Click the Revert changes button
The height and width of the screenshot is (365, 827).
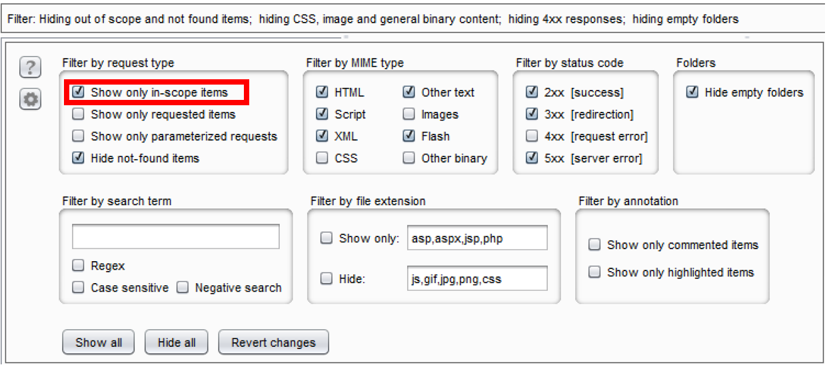(273, 342)
